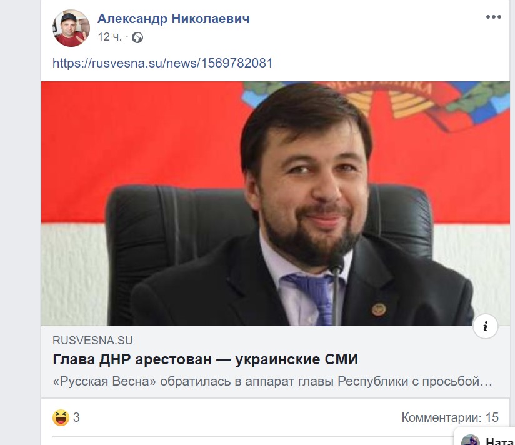View the reaction count '3'
Screen dimensions: 515x445
(x=76, y=417)
